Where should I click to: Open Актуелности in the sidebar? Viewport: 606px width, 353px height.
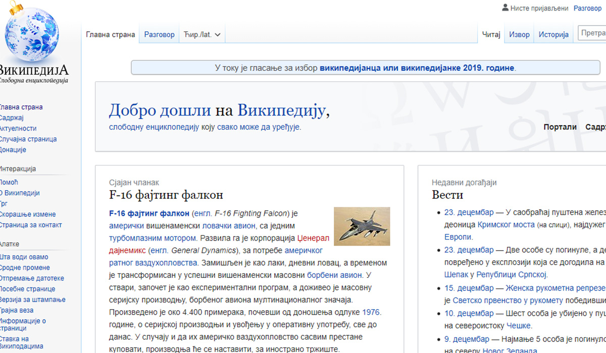(x=17, y=128)
